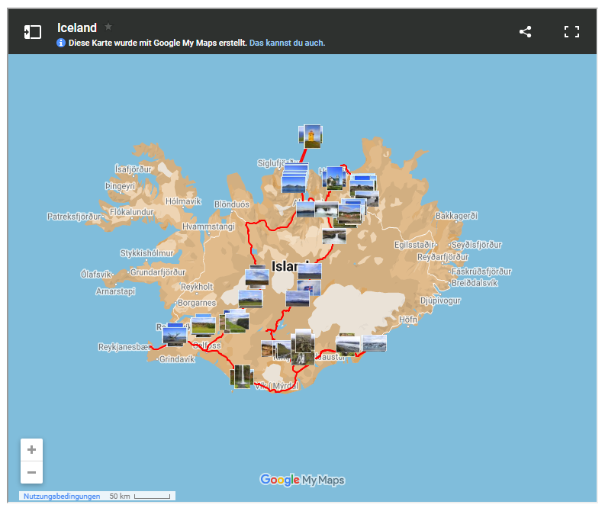Screen dimensions: 605x511
Task: Click the Grundarfjörður label
Action: tap(158, 272)
